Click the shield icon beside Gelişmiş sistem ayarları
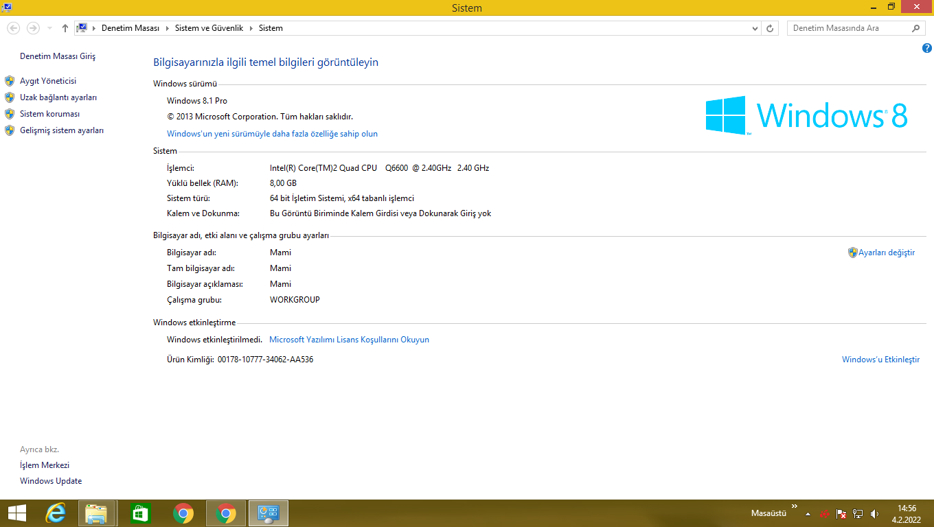The height and width of the screenshot is (527, 934). pos(10,130)
